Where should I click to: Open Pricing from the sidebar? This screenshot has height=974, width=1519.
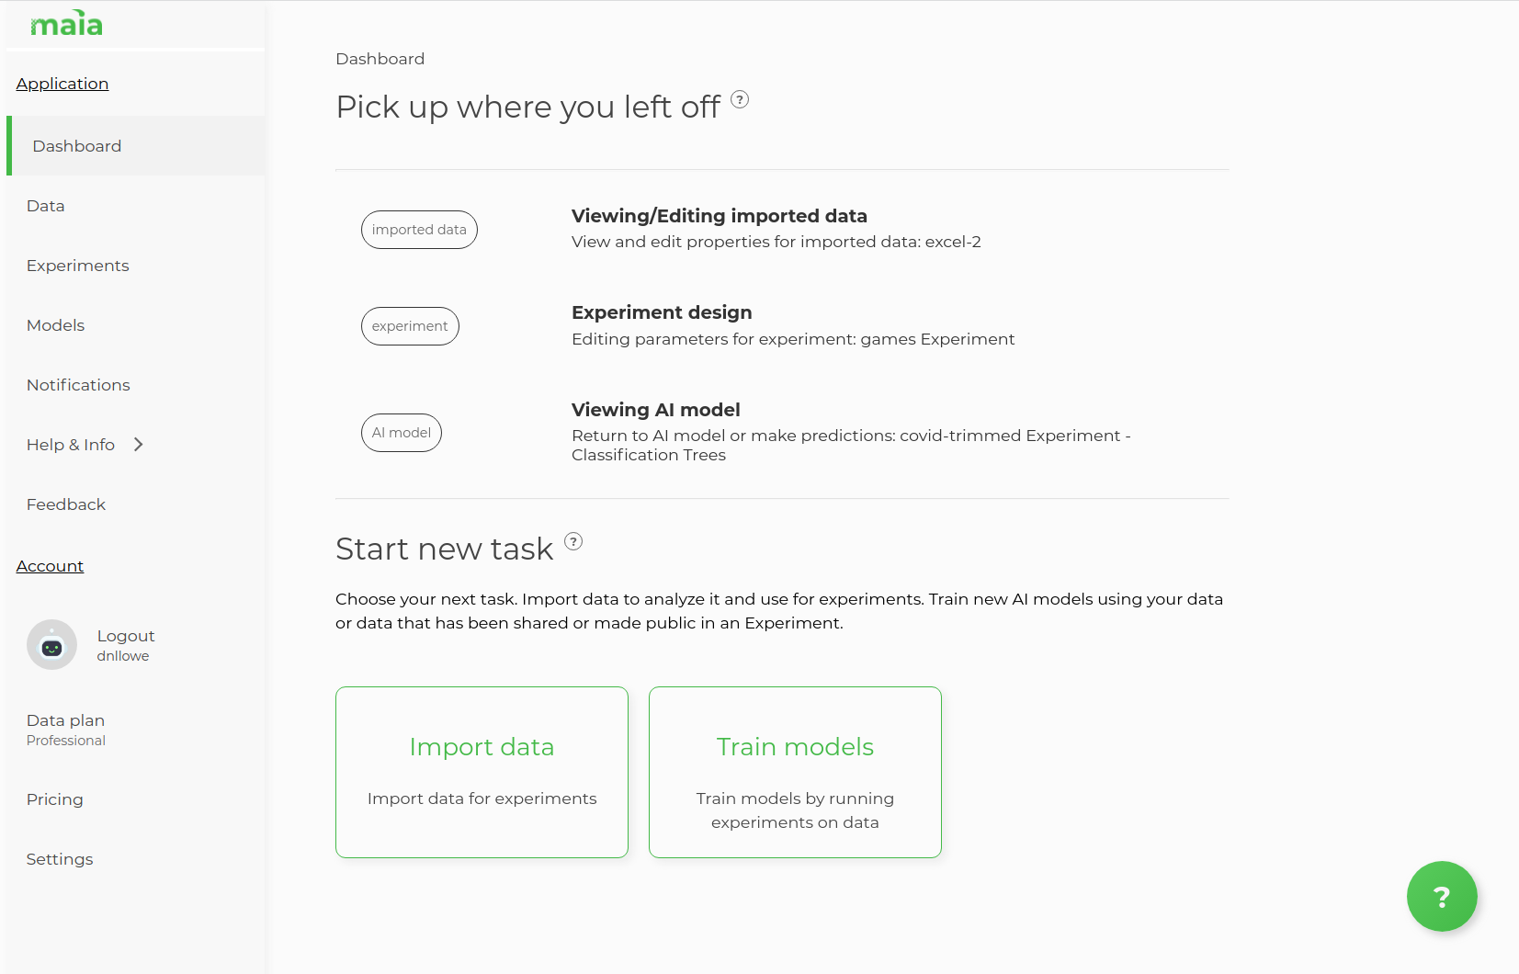(x=55, y=799)
